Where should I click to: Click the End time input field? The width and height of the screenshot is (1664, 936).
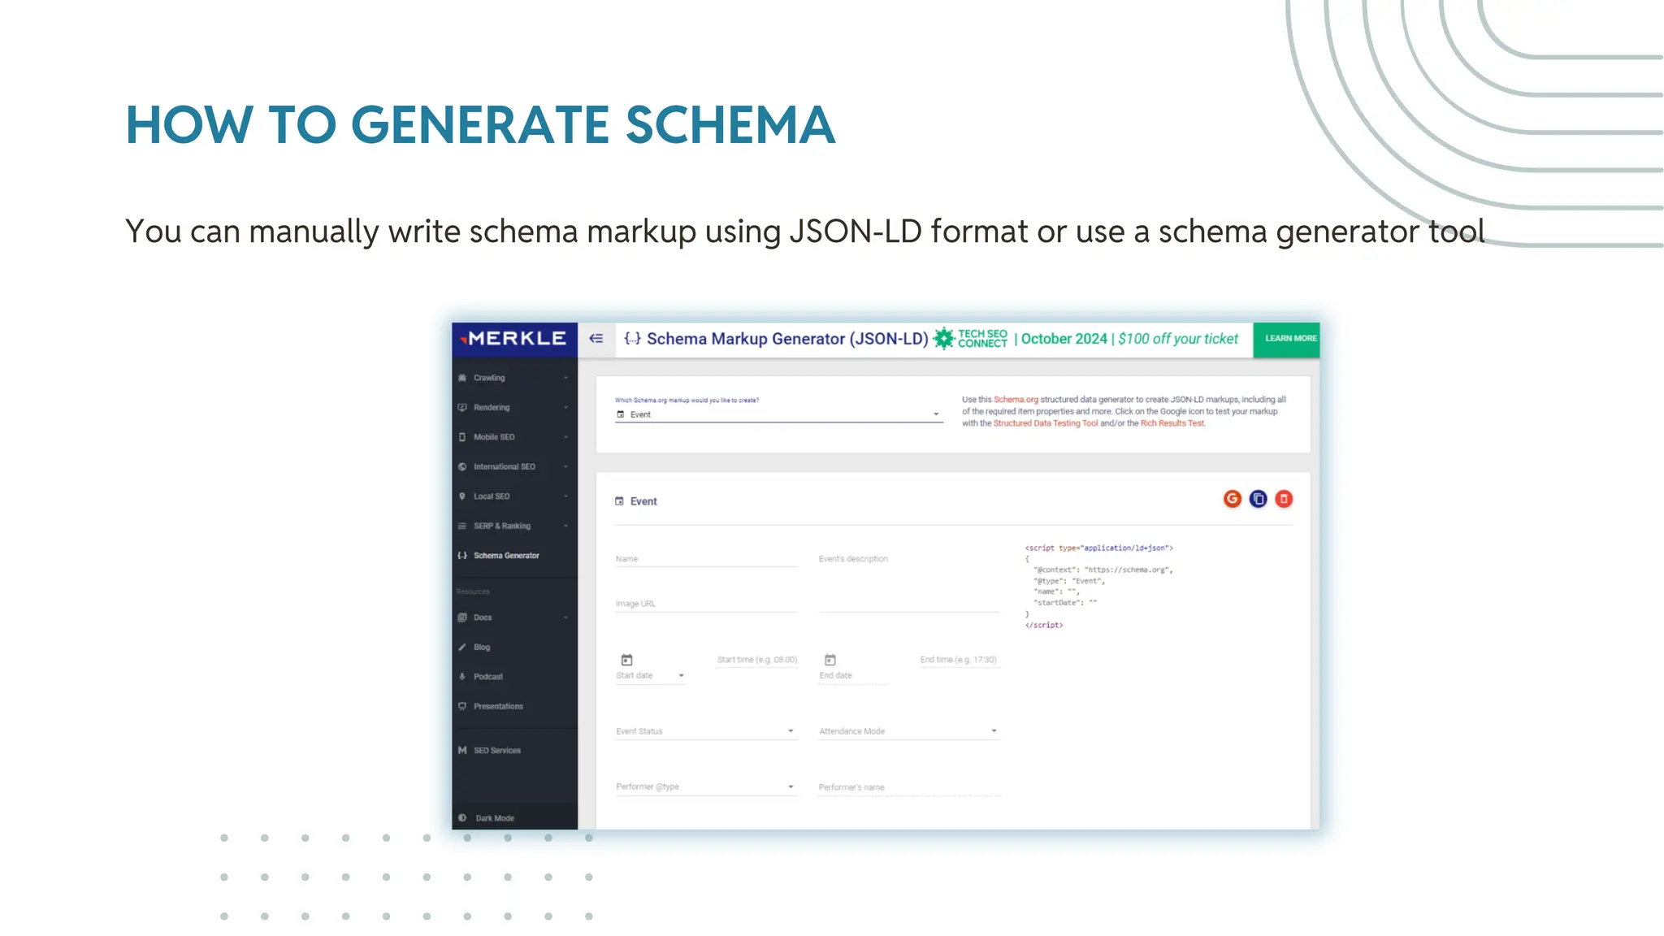(959, 660)
